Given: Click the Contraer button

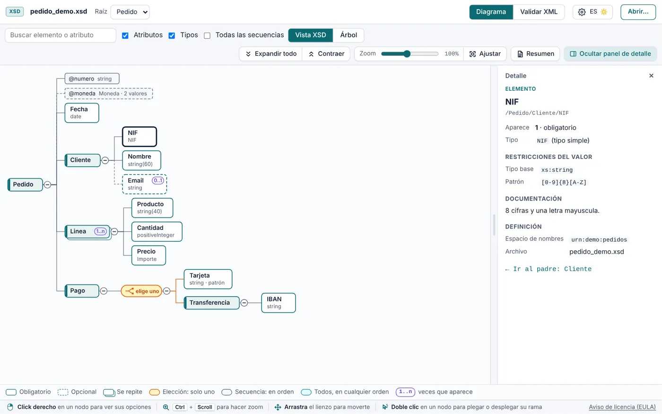Looking at the screenshot, I should pos(326,54).
